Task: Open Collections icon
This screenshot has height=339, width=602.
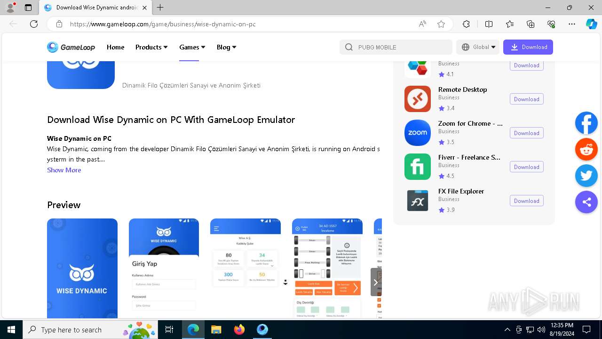Action: click(x=531, y=24)
